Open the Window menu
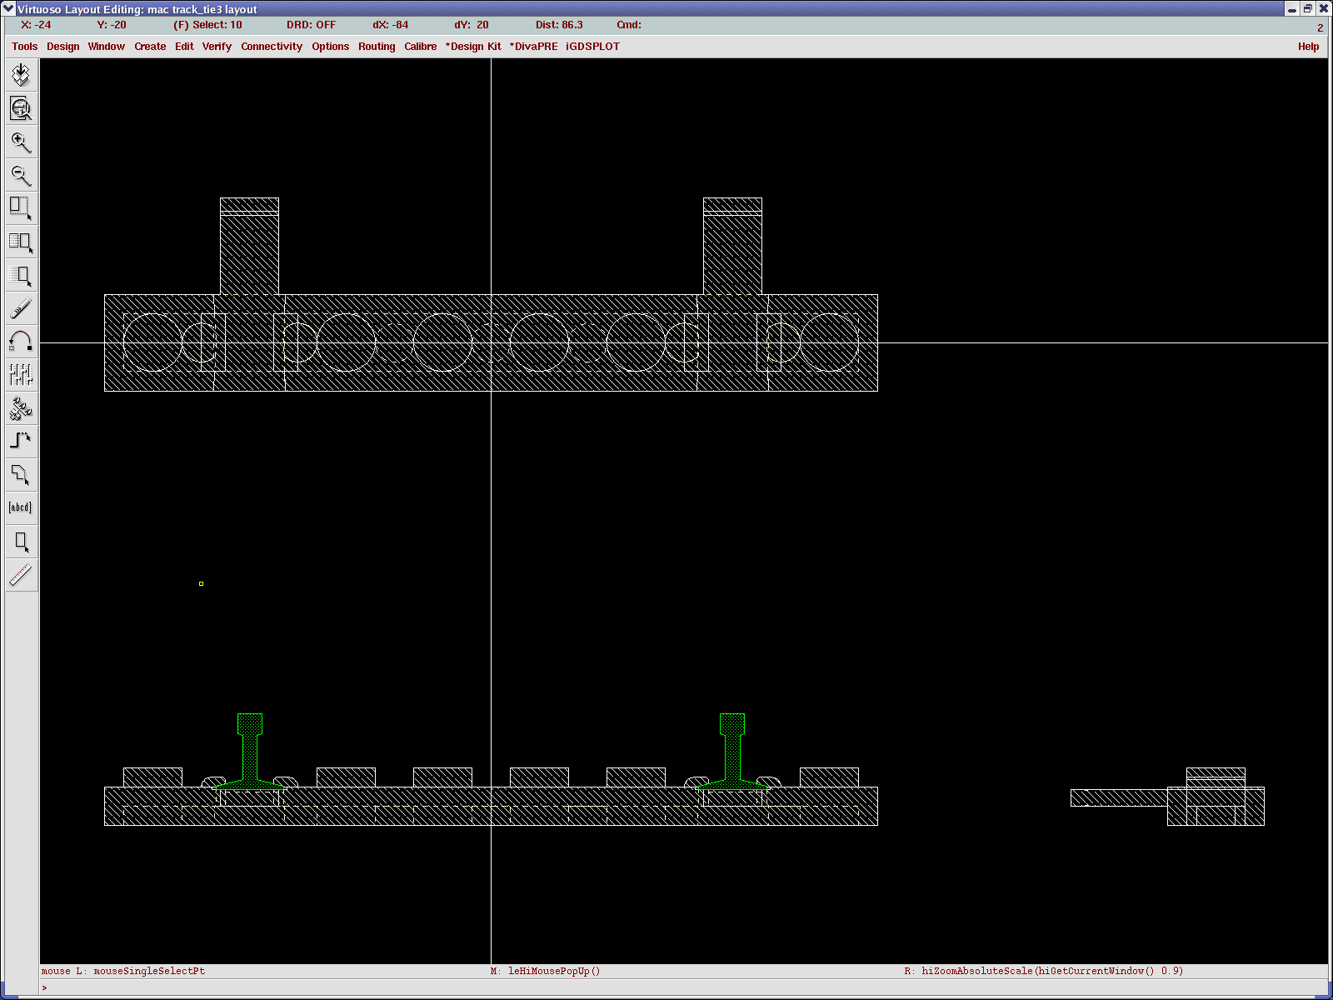Image resolution: width=1333 pixels, height=1000 pixels. pyautogui.click(x=107, y=47)
